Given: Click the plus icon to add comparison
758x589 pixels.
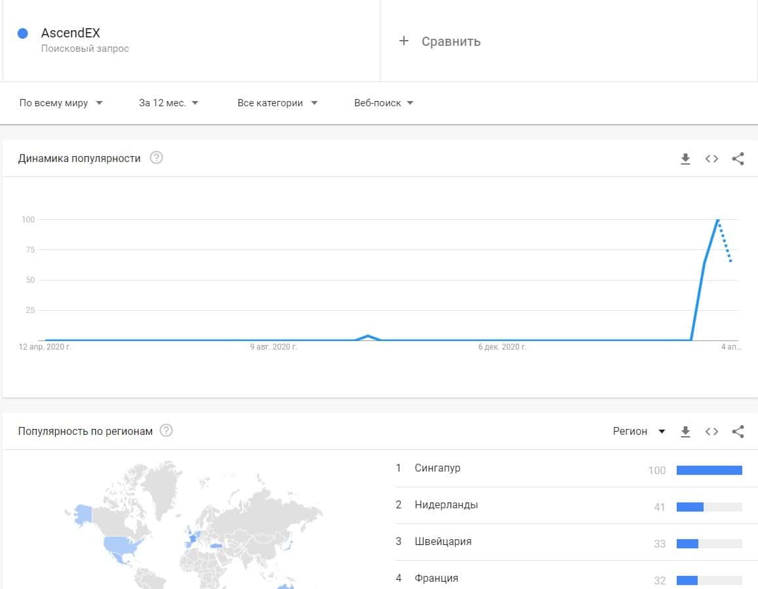Looking at the screenshot, I should pos(404,41).
